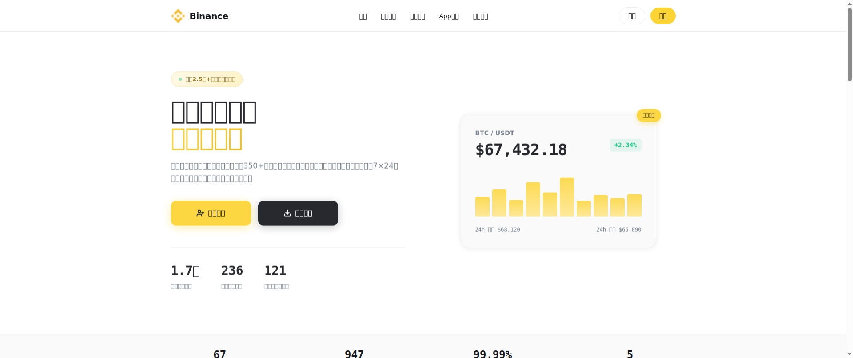Click the download icon in dark button

click(287, 213)
